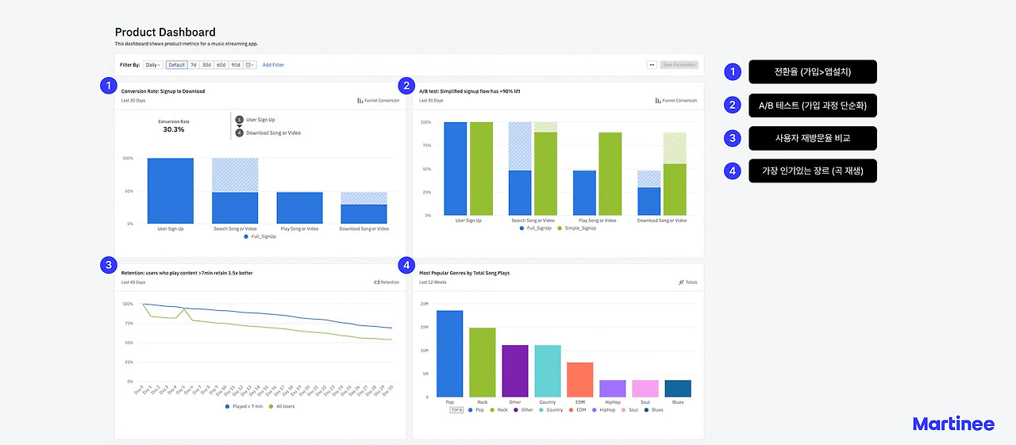Click the Retention chart type icon

376,282
